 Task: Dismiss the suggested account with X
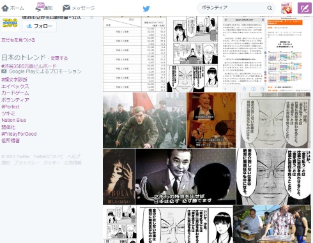pyautogui.click(x=92, y=18)
